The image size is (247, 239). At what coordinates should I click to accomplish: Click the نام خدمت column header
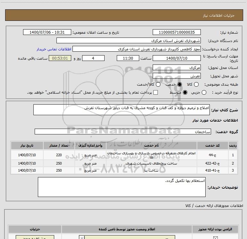[151, 146]
